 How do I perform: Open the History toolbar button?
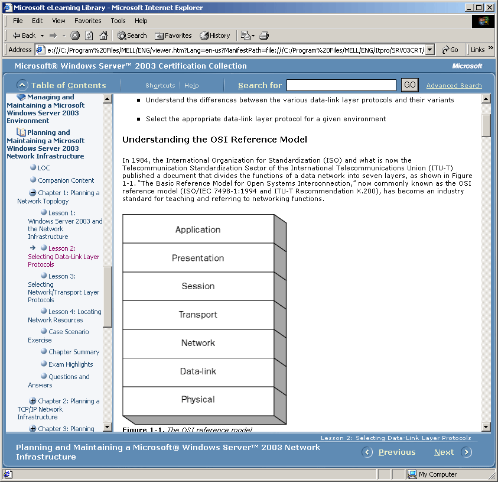click(x=214, y=35)
